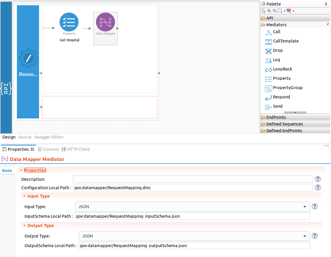The height and width of the screenshot is (257, 331).
Task: Click the Get Hospital Property node
Action: (x=69, y=22)
